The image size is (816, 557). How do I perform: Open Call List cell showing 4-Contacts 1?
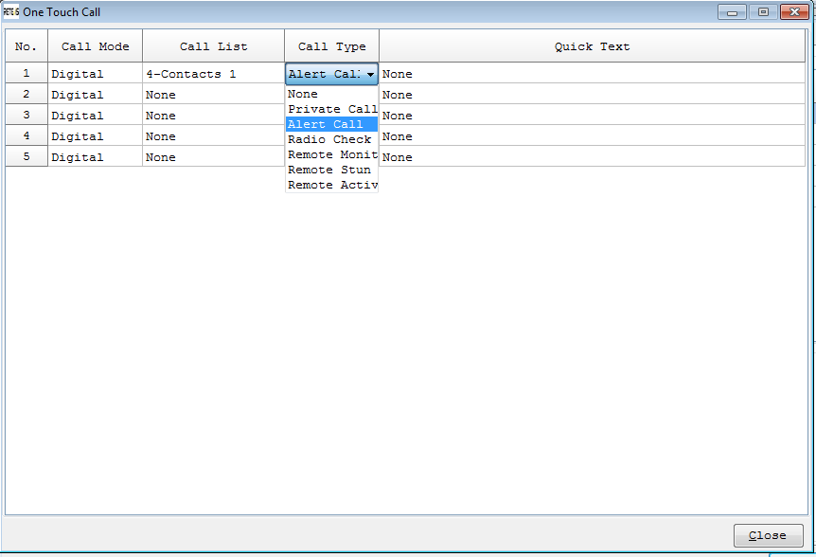213,74
